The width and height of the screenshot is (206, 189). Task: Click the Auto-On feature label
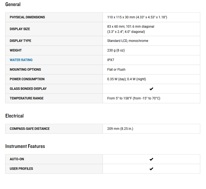[x=17, y=159]
